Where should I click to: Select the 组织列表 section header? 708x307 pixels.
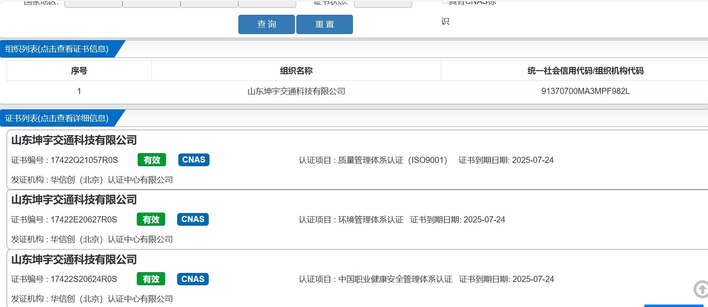tap(57, 49)
